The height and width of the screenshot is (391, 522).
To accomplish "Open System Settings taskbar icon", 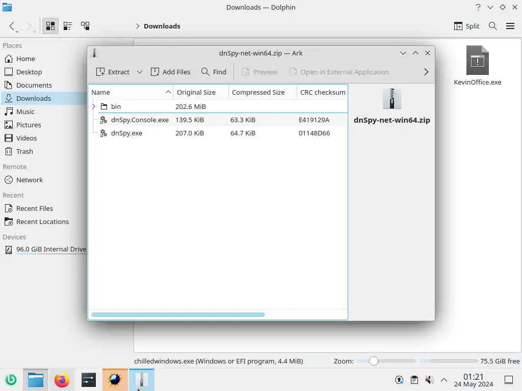I will pyautogui.click(x=89, y=380).
